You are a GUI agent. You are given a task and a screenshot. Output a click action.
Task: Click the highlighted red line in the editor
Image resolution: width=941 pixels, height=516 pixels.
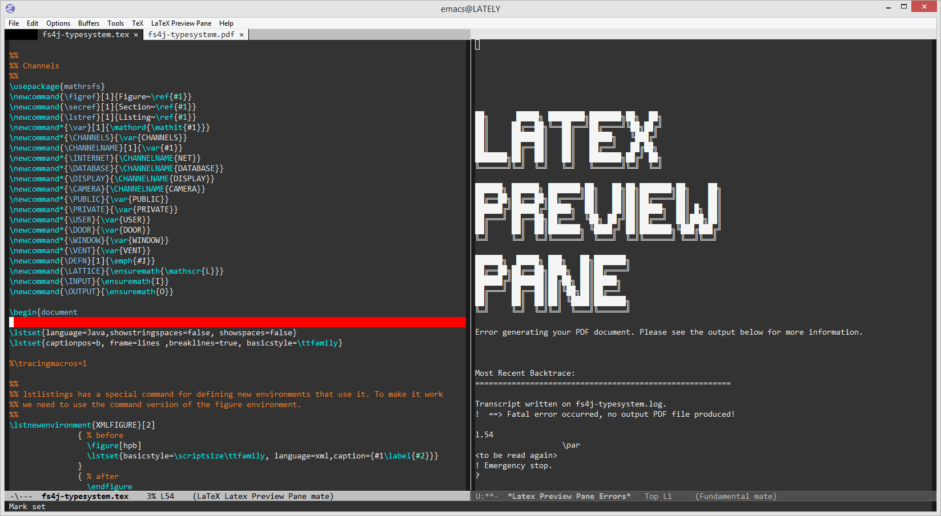[x=228, y=322]
